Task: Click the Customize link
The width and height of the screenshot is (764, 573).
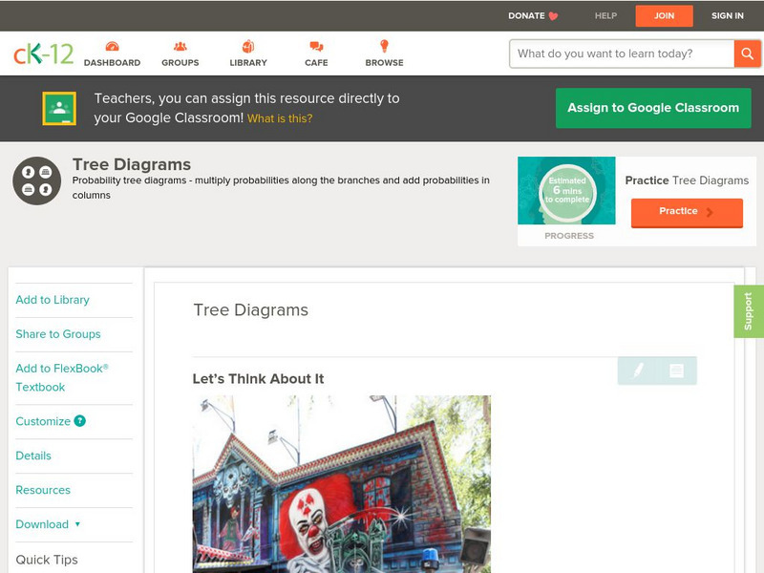Action: (x=43, y=421)
